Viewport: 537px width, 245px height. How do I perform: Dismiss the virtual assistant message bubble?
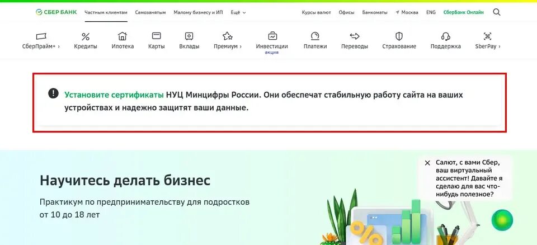(427, 163)
